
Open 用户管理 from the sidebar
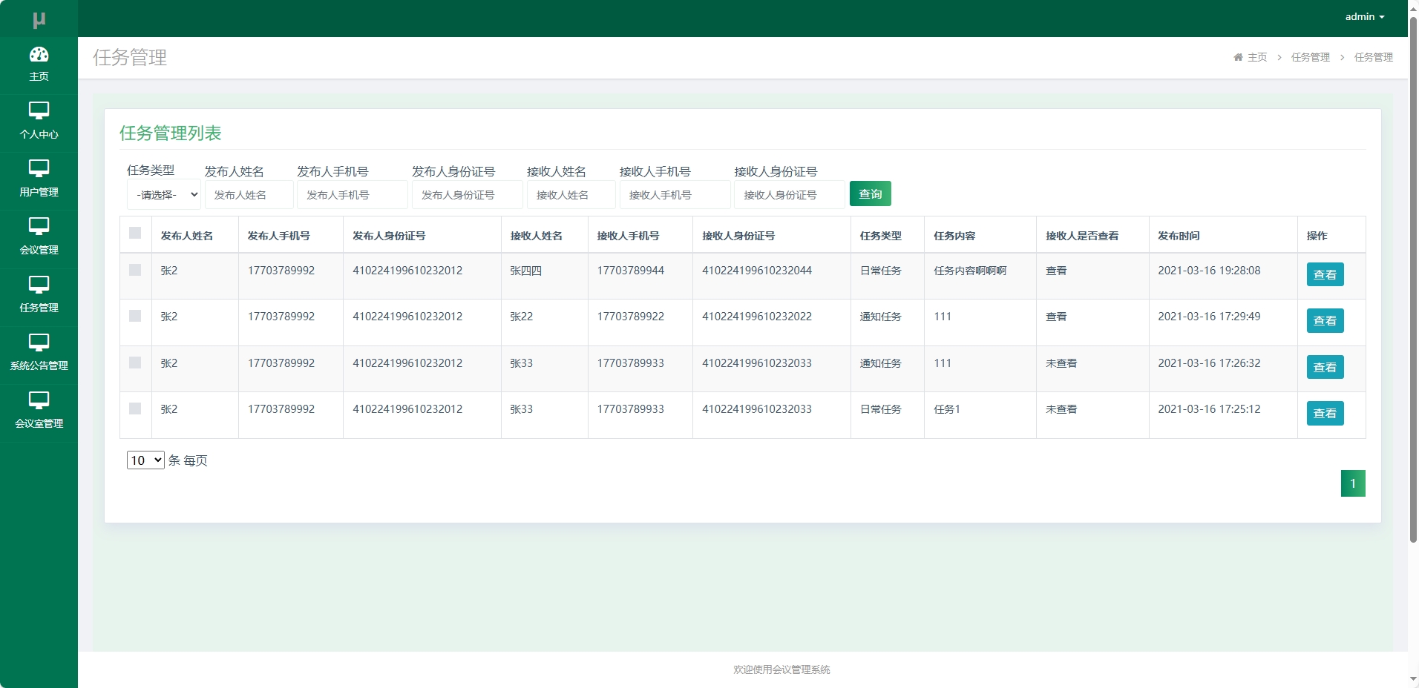(39, 179)
